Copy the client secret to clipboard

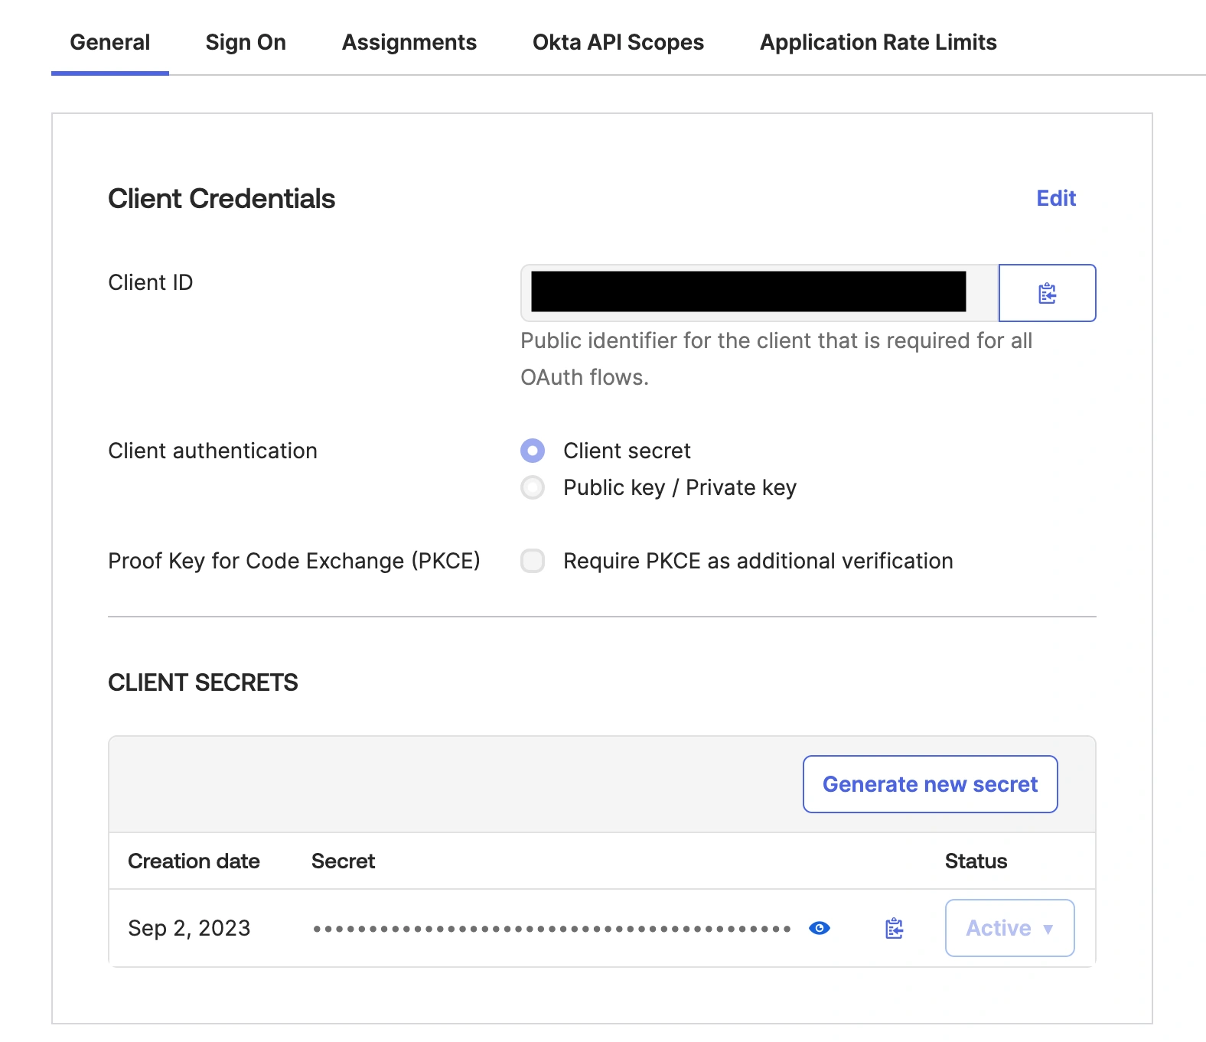(894, 928)
